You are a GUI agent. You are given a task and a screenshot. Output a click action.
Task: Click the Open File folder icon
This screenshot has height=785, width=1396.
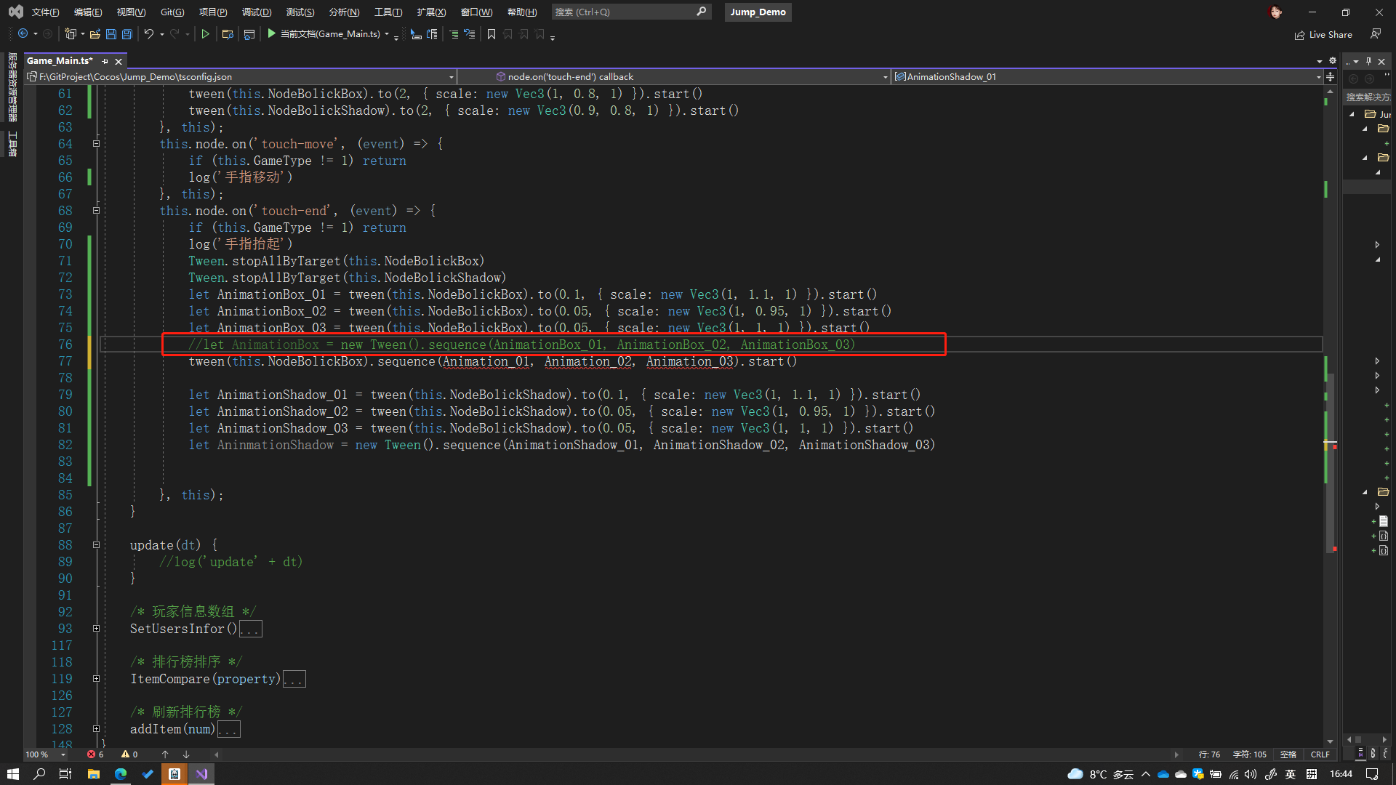point(95,34)
